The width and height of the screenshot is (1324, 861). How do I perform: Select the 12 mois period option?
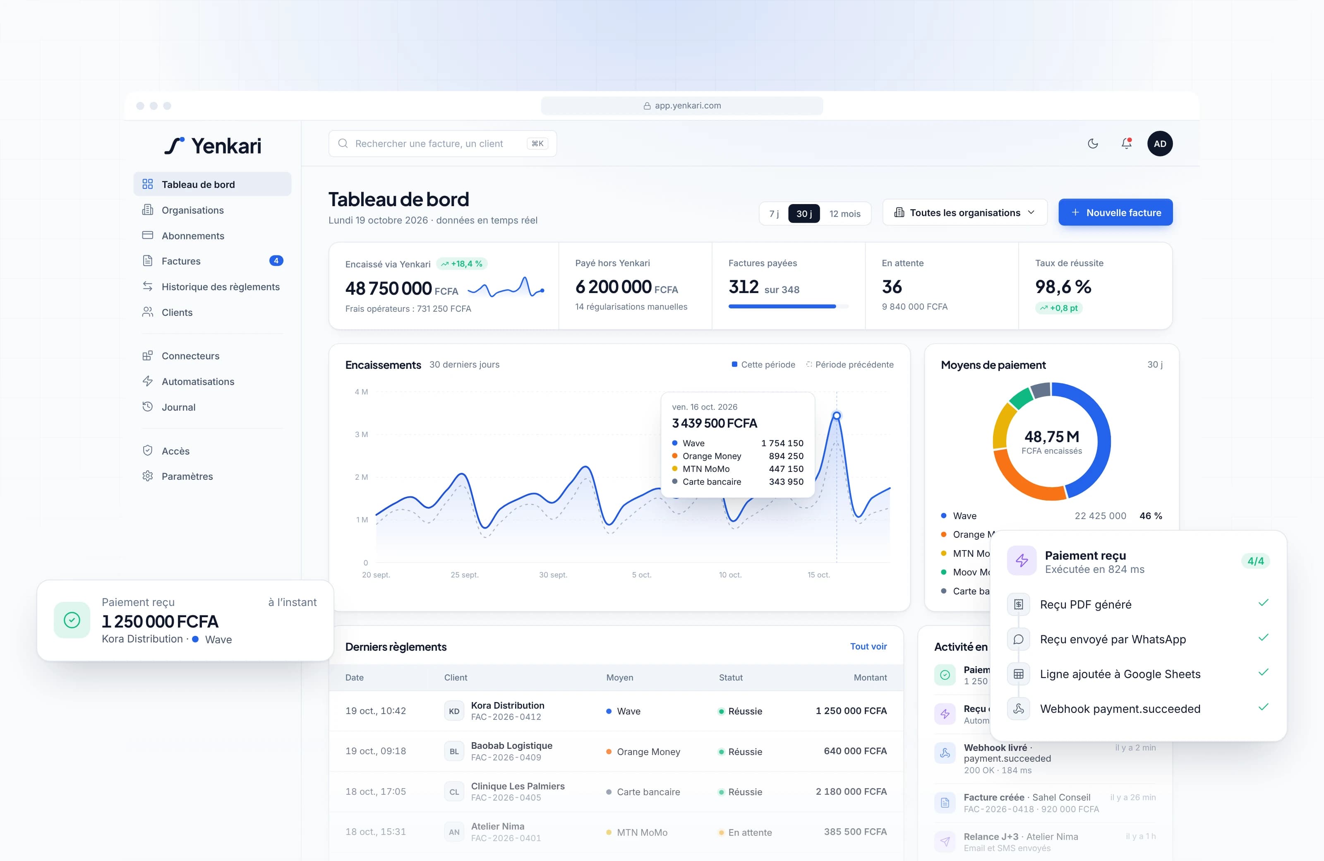(x=844, y=214)
